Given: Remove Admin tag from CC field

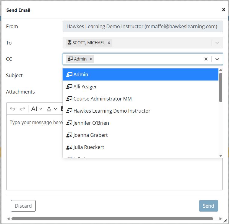Looking at the screenshot, I should 90,59.
